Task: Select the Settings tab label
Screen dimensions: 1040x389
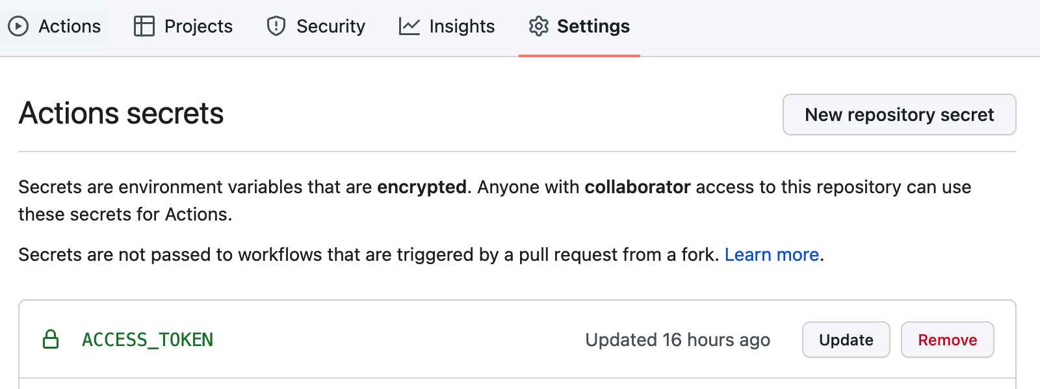Action: pyautogui.click(x=593, y=26)
